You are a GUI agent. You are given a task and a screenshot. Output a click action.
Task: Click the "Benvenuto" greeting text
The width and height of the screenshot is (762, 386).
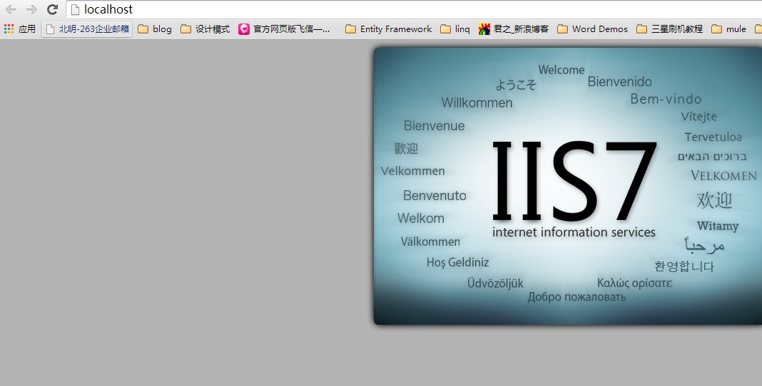pos(435,195)
